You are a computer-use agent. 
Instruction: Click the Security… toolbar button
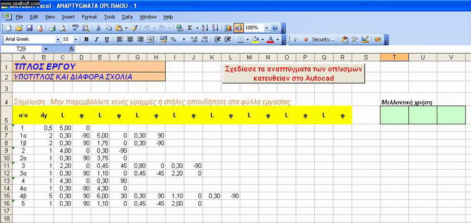coord(323,39)
